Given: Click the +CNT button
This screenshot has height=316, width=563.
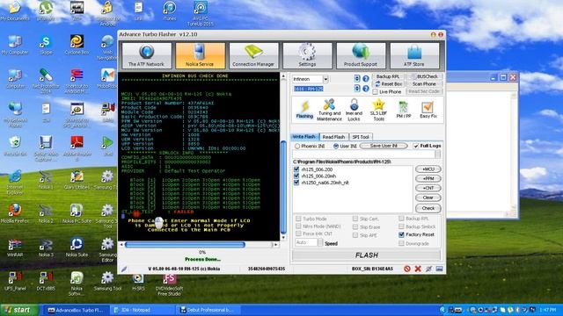Looking at the screenshot, I should (428, 188).
